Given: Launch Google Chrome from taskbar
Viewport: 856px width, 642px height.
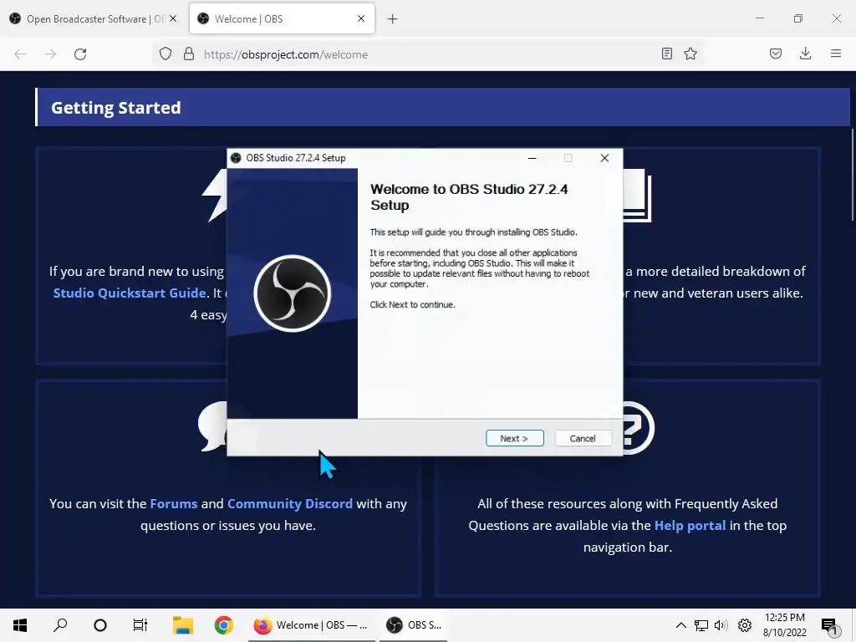Looking at the screenshot, I should click(x=223, y=625).
